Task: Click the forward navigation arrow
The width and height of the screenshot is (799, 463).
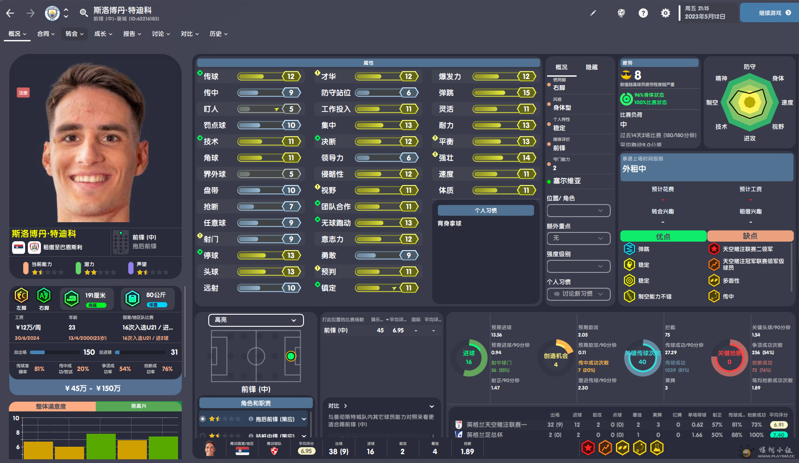Action: (x=31, y=13)
